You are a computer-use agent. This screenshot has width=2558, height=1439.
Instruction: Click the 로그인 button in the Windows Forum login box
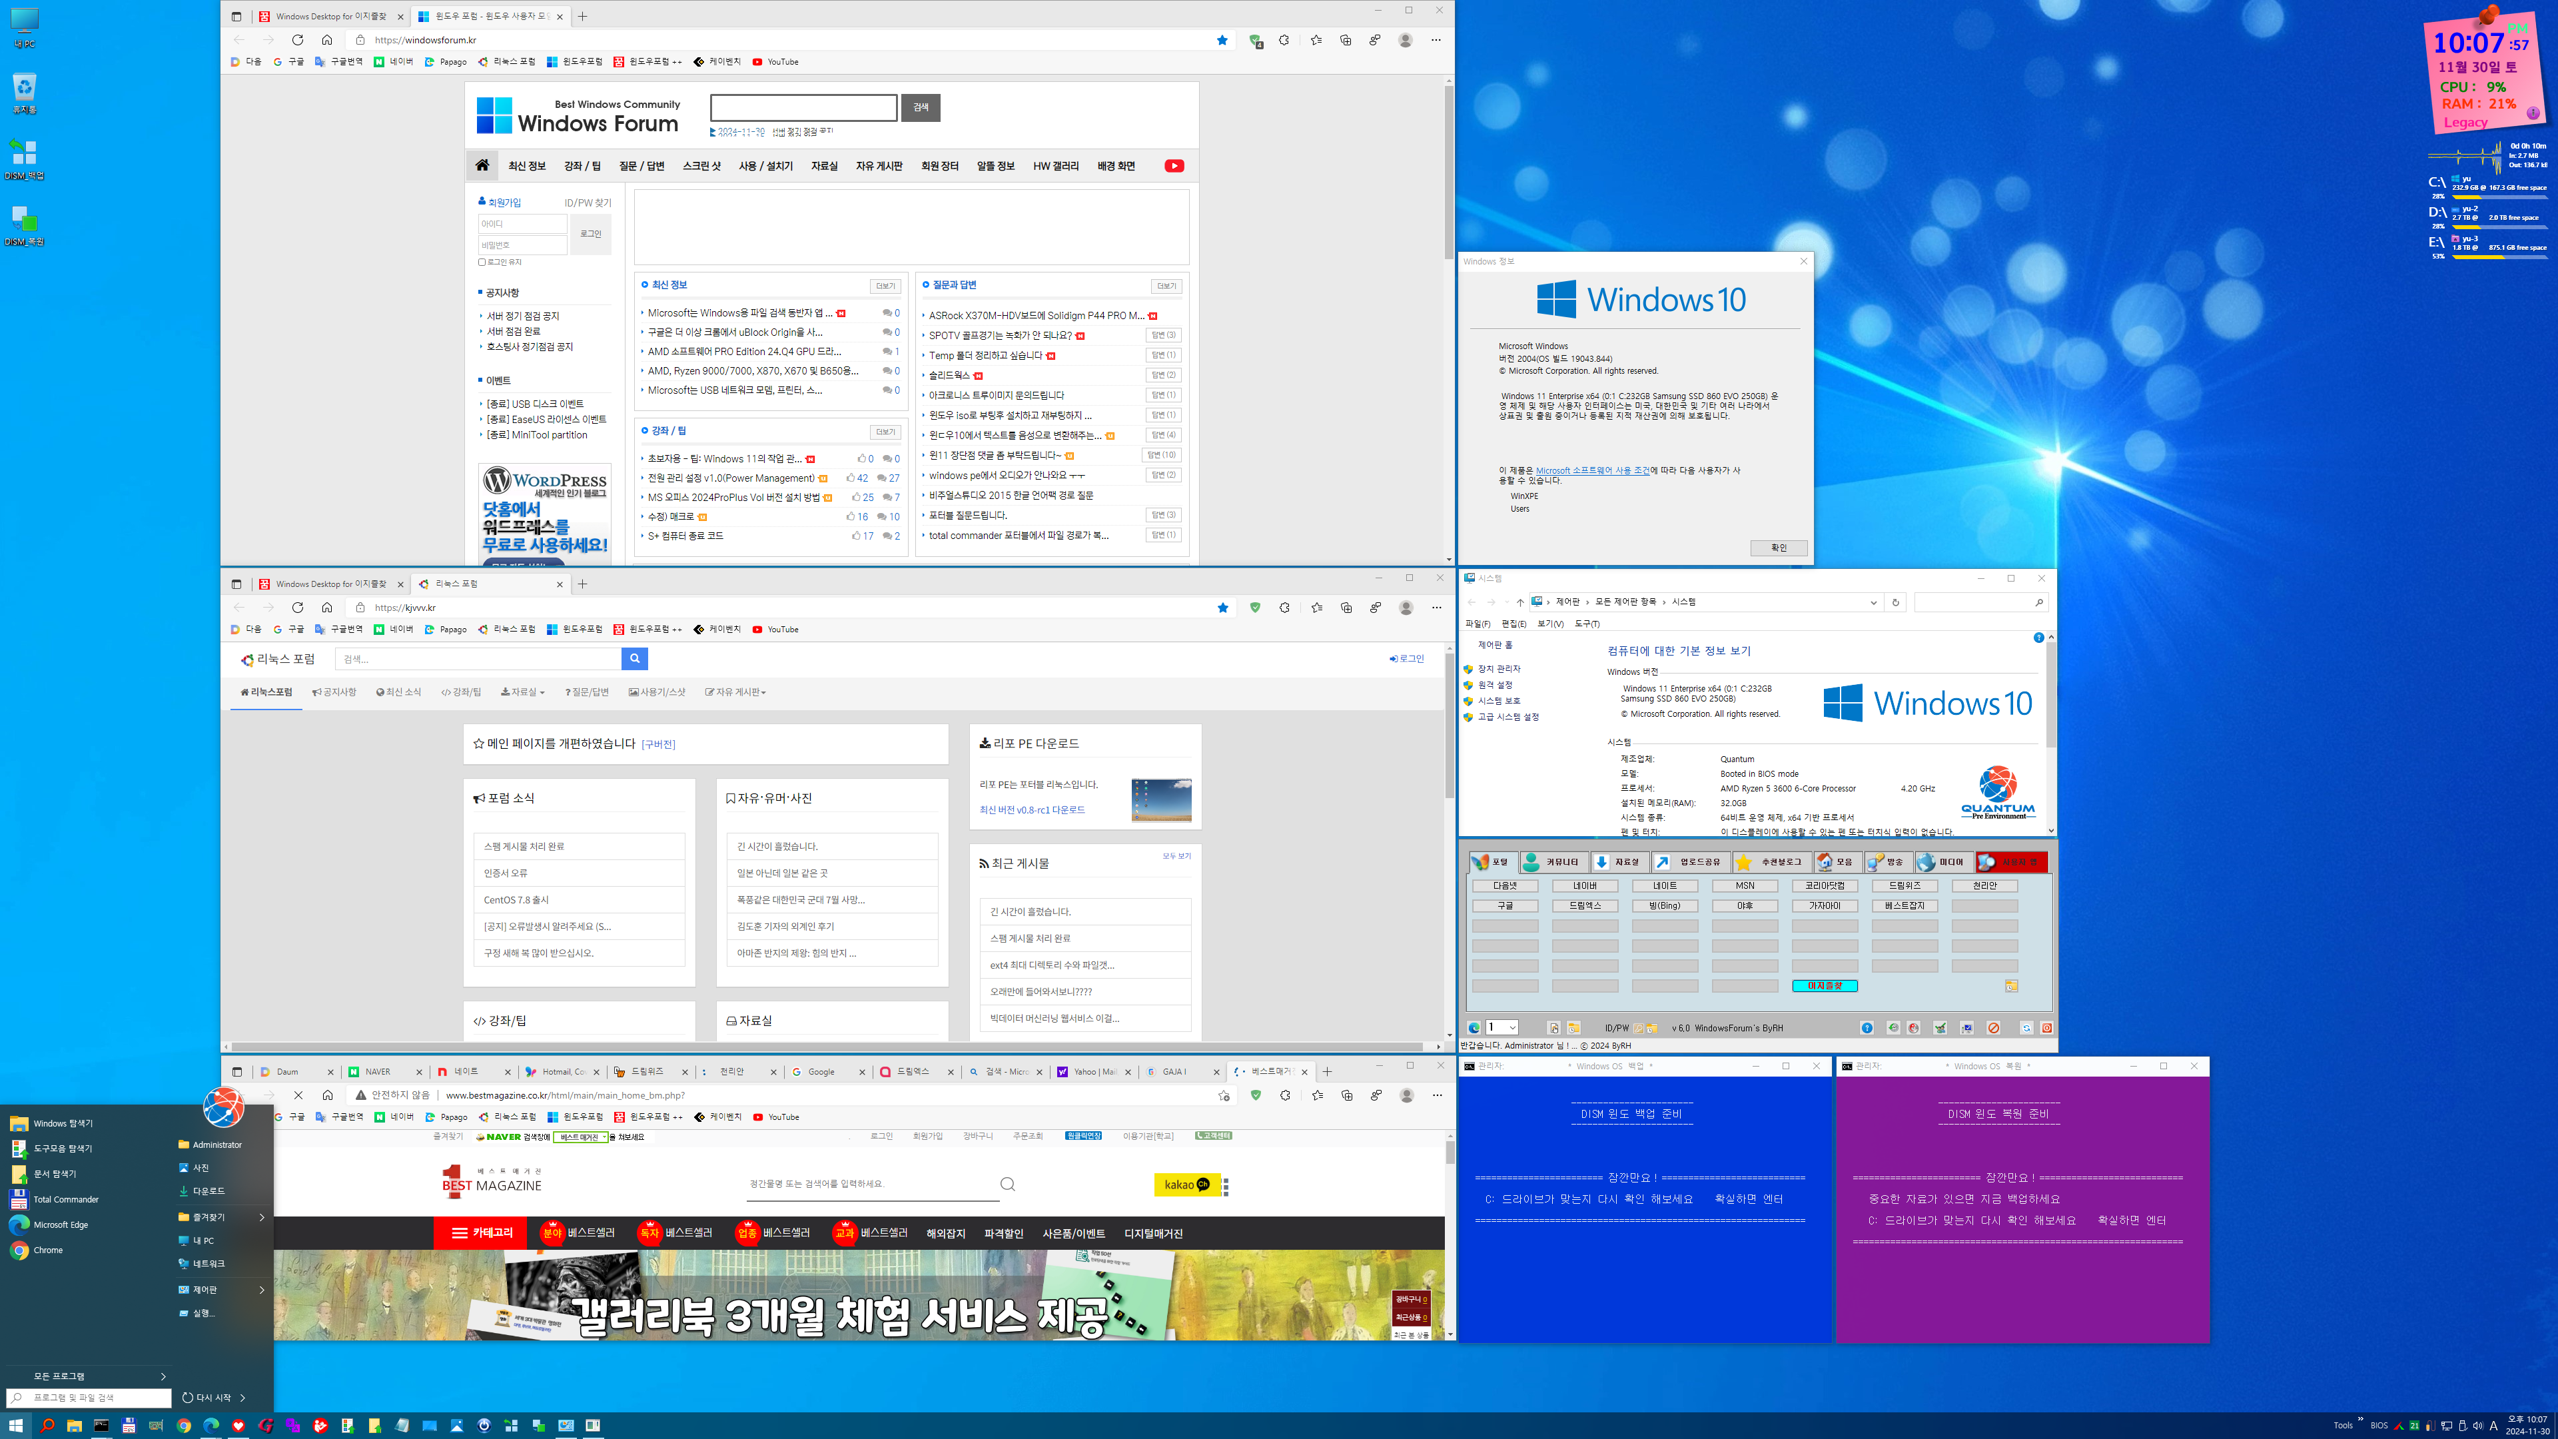(591, 235)
